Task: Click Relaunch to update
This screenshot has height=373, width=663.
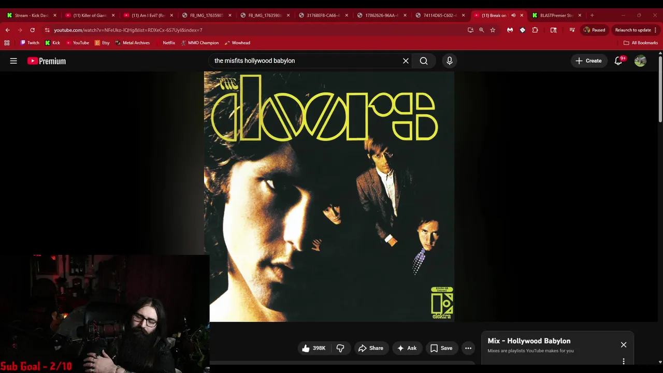Action: tap(633, 30)
